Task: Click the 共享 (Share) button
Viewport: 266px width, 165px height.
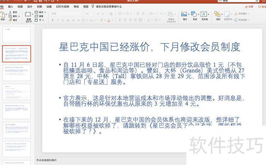Action: coord(249,7)
